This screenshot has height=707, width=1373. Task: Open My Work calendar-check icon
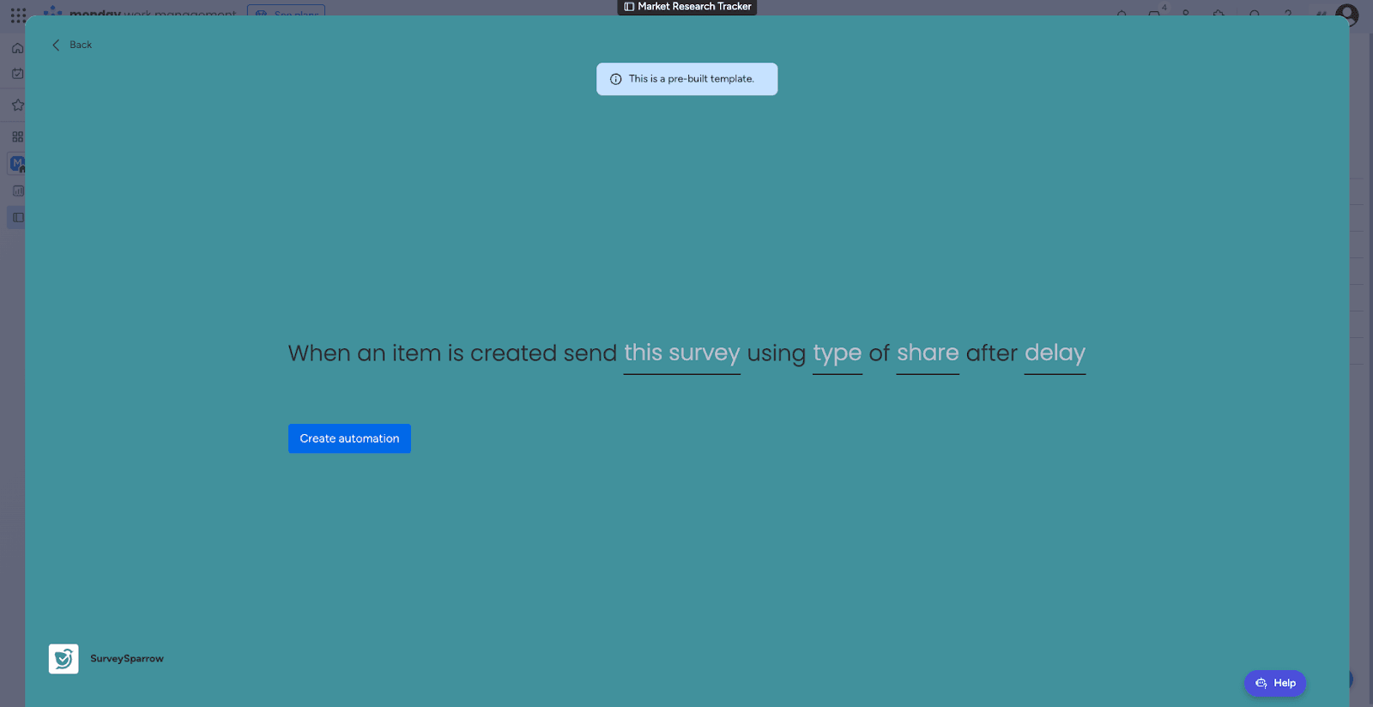pyautogui.click(x=17, y=74)
